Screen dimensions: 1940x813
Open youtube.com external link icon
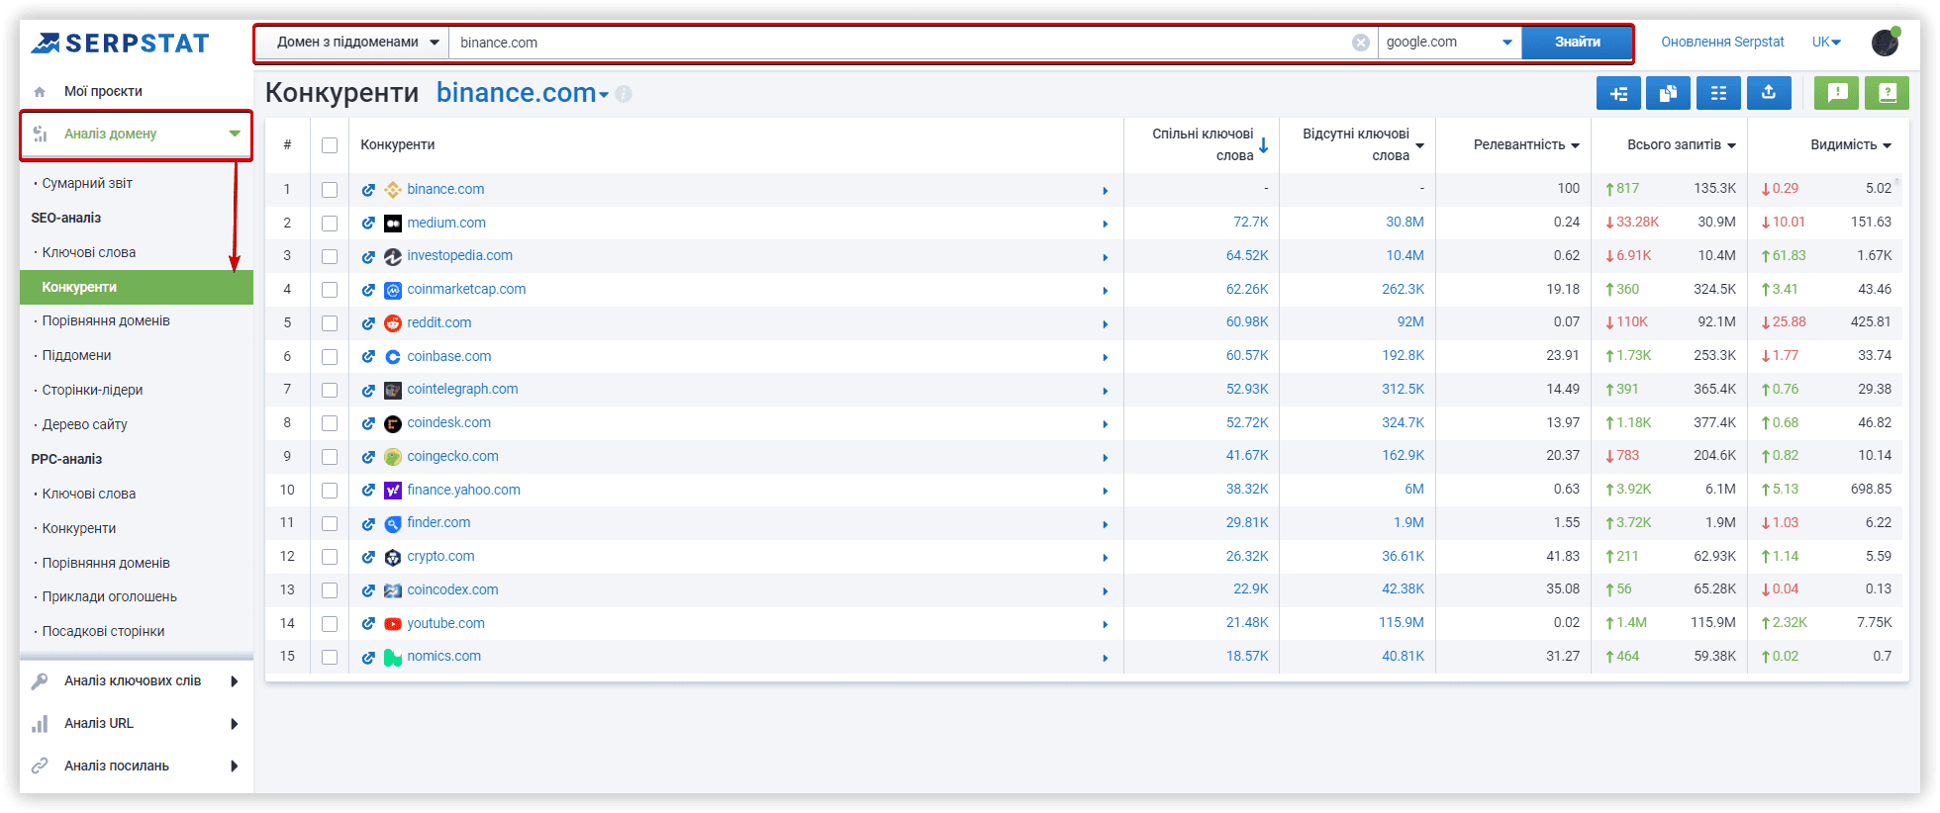368,624
